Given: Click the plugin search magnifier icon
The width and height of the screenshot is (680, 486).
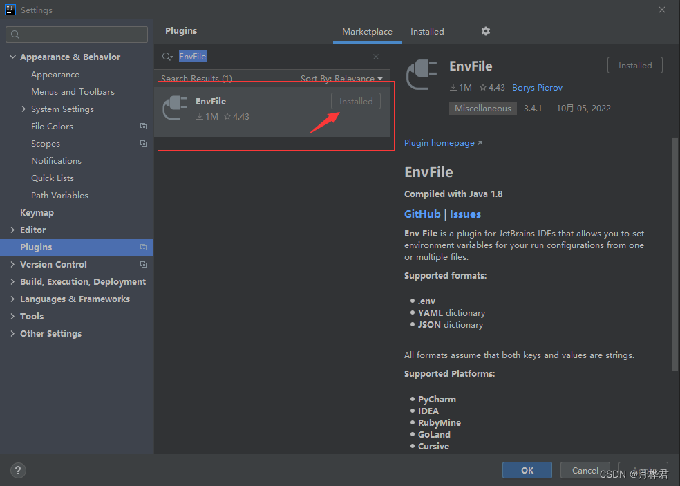Looking at the screenshot, I should click(167, 57).
